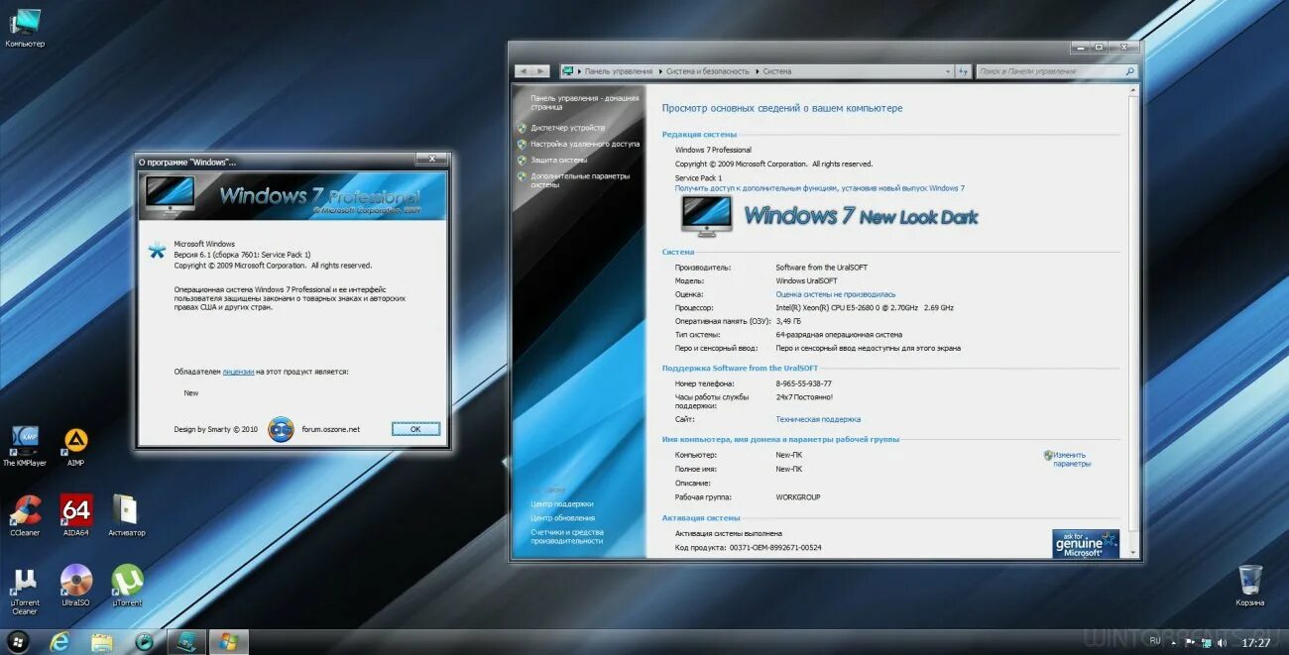Open the Start menu orb

[x=18, y=641]
